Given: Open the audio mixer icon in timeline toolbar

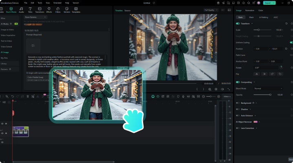Looking at the screenshot, I should point(188,96).
